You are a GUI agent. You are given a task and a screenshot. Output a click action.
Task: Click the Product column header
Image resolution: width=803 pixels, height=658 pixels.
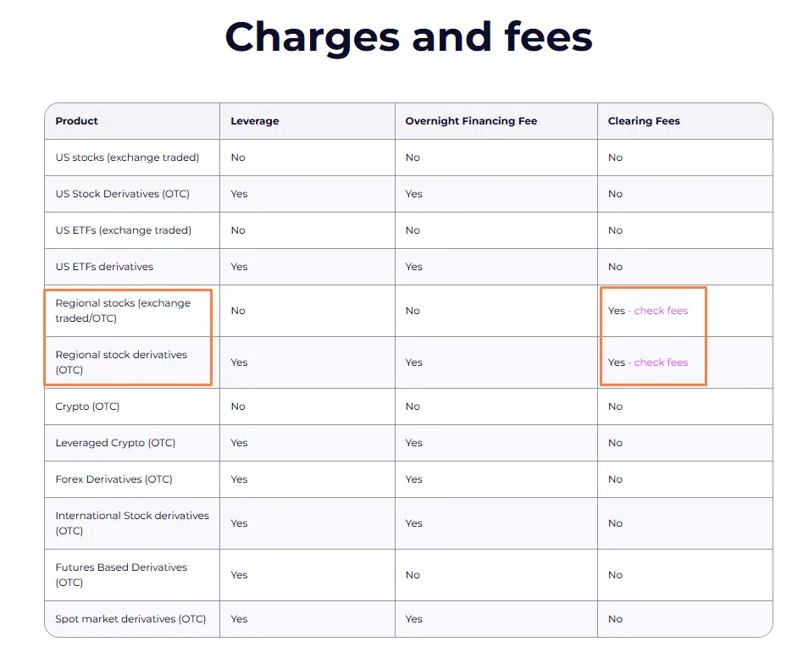pos(77,121)
